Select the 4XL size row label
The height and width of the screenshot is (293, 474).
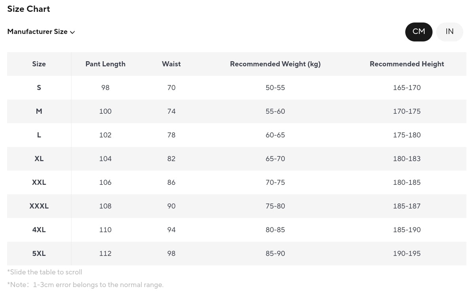point(39,230)
